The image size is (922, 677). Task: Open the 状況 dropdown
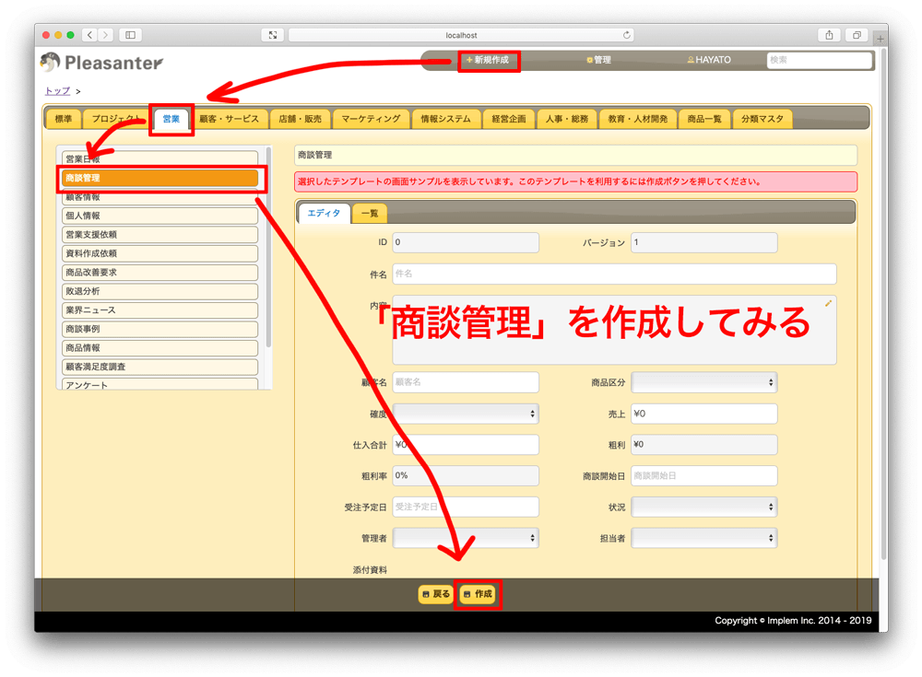pos(703,508)
